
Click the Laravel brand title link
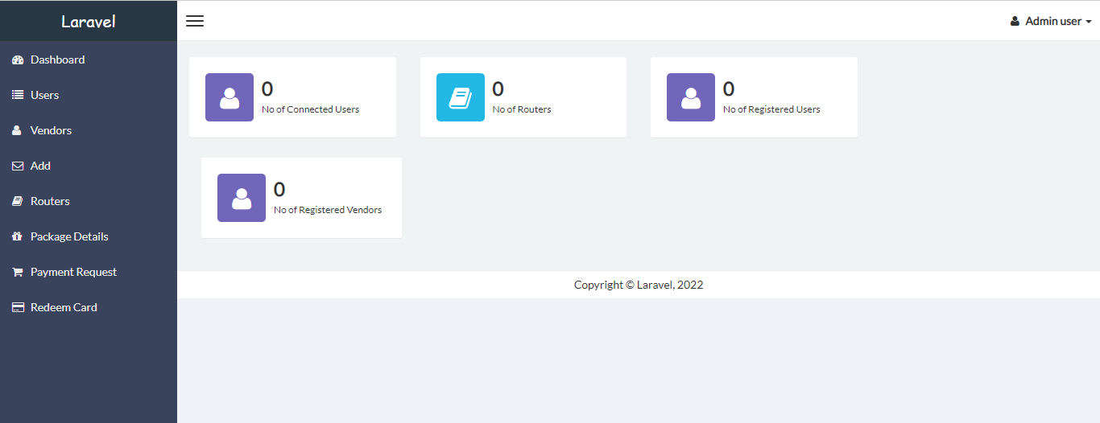[x=89, y=21]
